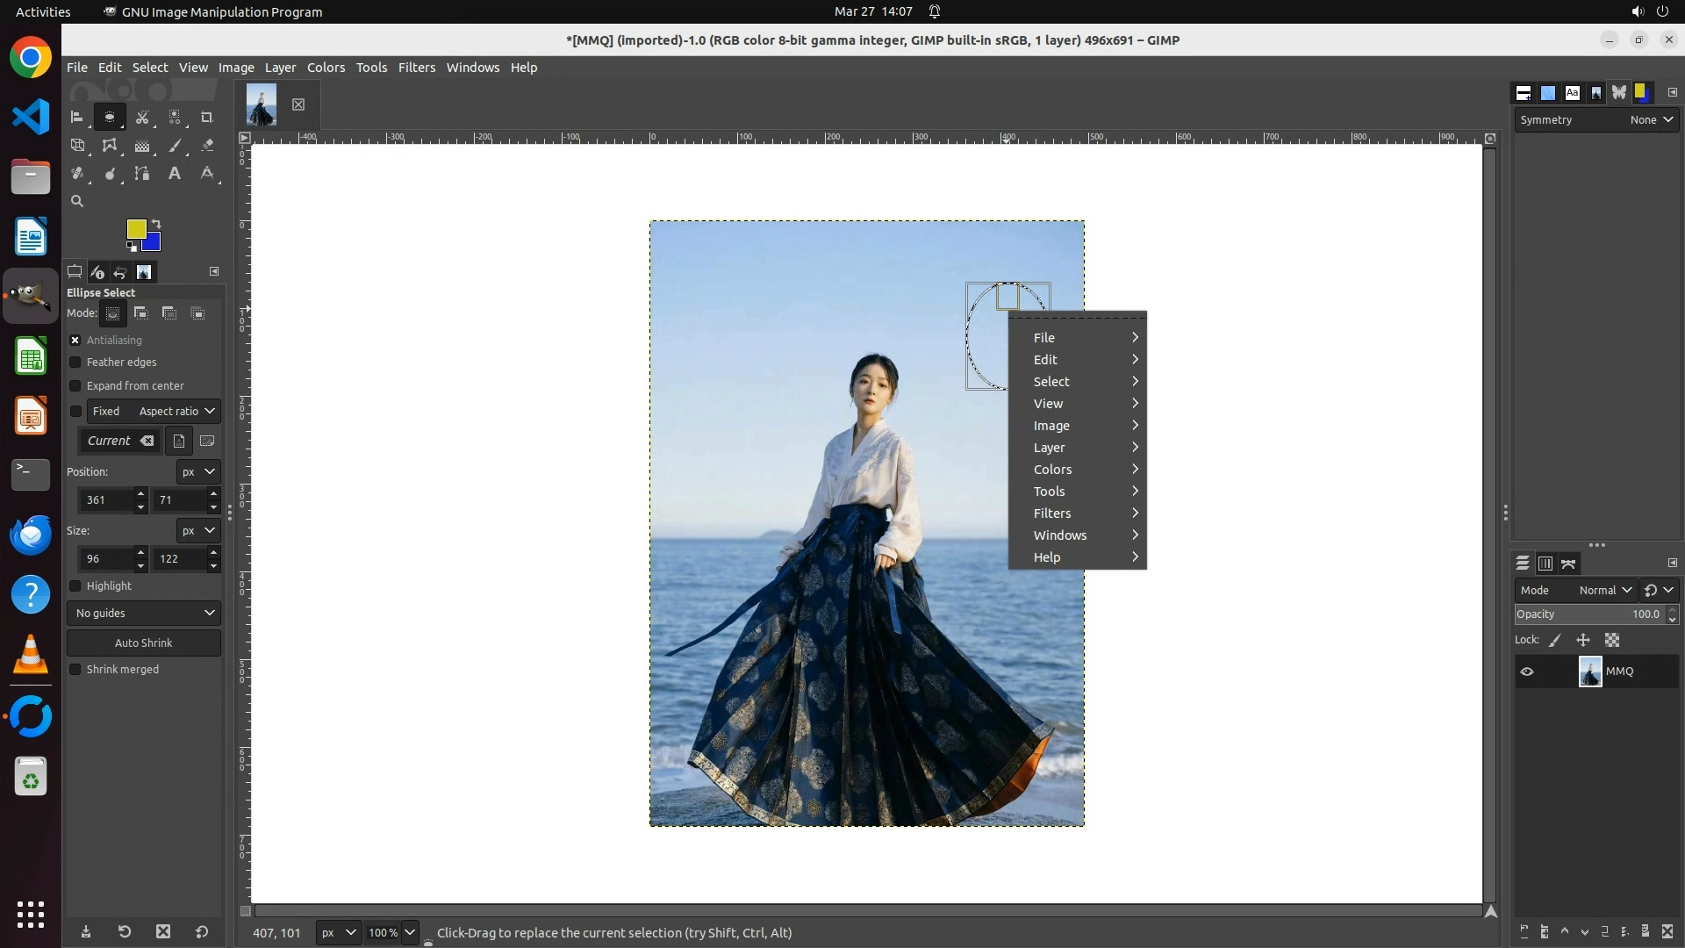
Task: Click the yellow foreground color swatch
Action: (x=135, y=228)
